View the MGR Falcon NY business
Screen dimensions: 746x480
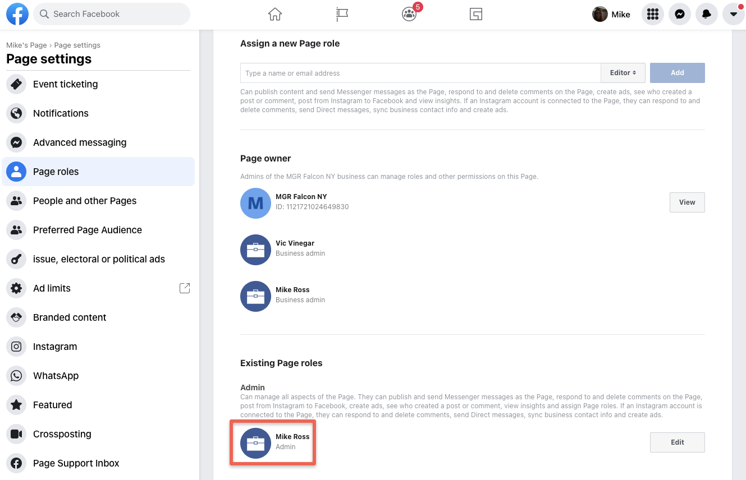click(x=686, y=202)
